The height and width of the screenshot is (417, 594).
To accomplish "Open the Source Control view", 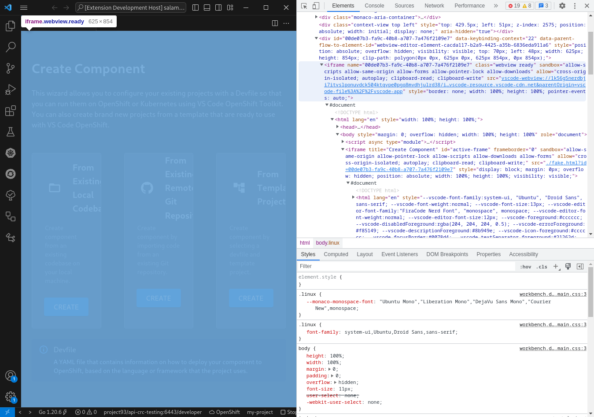I will click(x=11, y=68).
